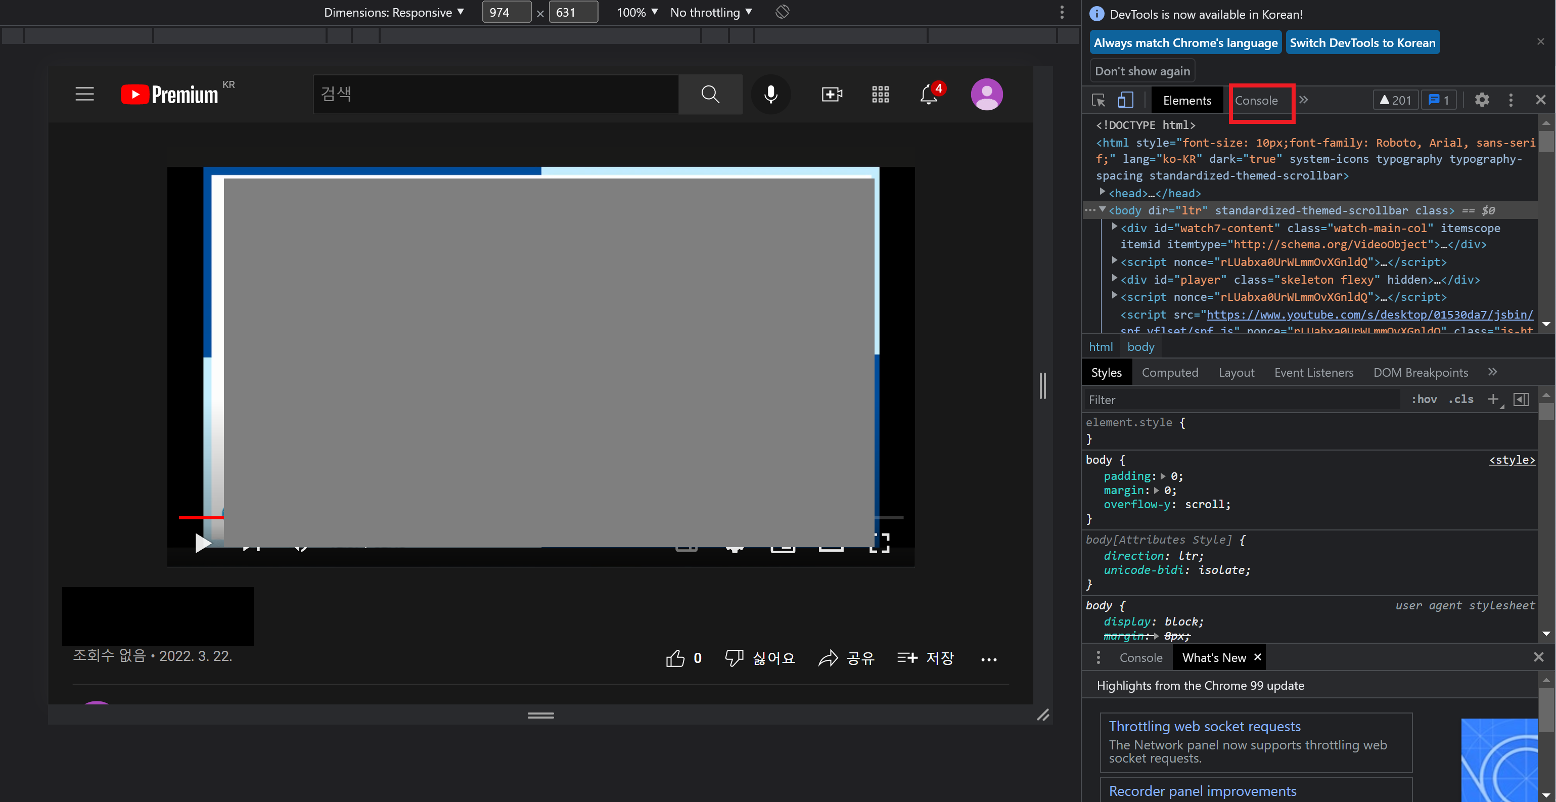The image size is (1556, 802).
Task: Select the Styles sidebar tab
Action: click(1106, 373)
